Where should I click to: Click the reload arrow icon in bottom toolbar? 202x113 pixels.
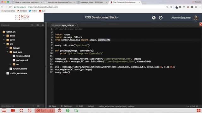pyautogui.click(x=21, y=110)
